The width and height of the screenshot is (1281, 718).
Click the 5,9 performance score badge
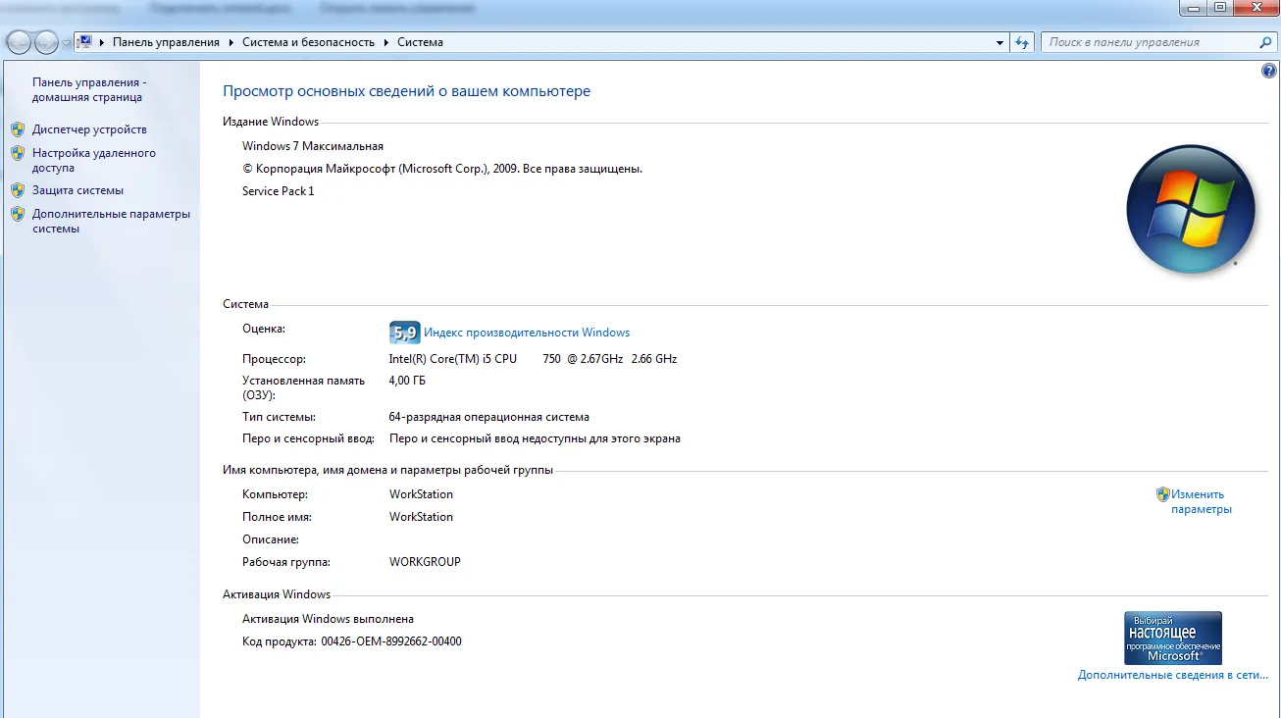(x=404, y=333)
